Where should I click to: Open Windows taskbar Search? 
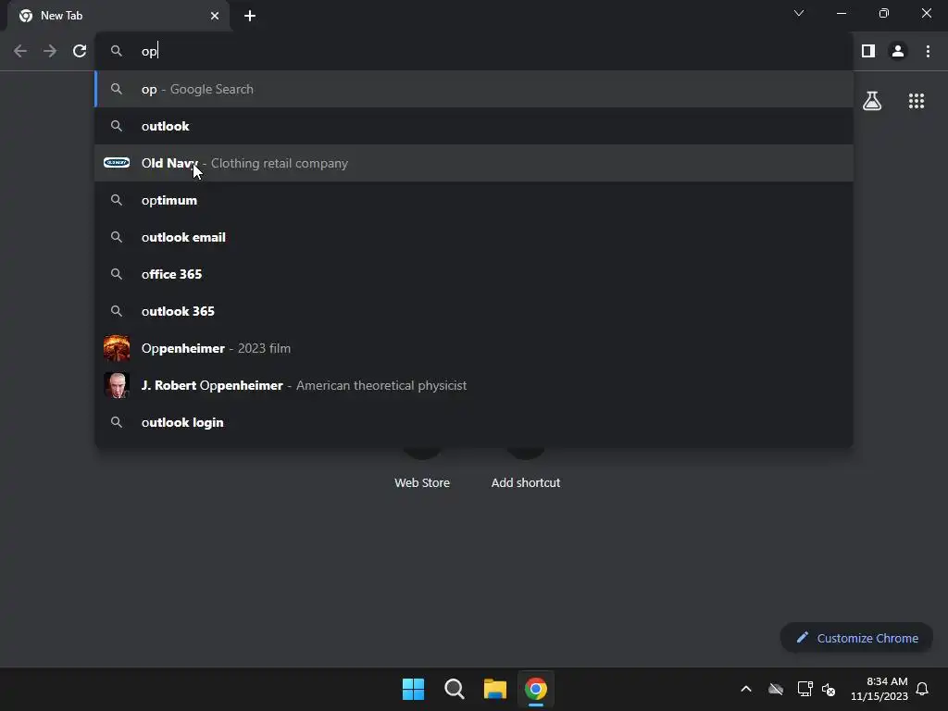click(454, 689)
